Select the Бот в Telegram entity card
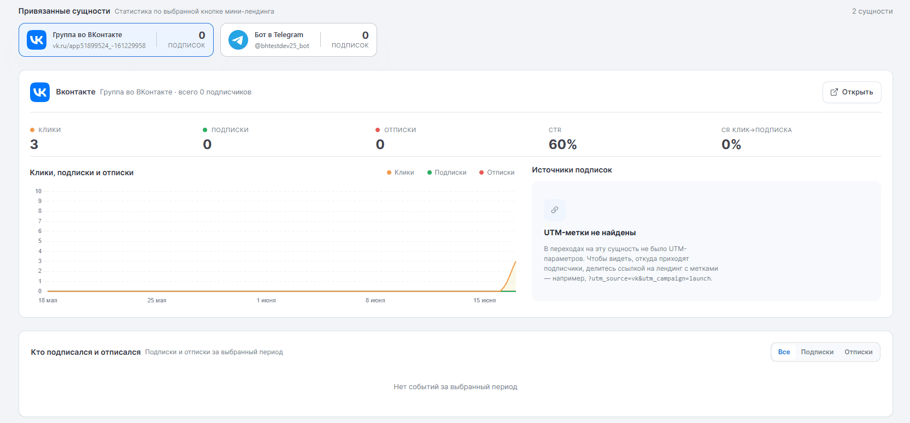Screen dimensions: 910x423 [x=298, y=40]
